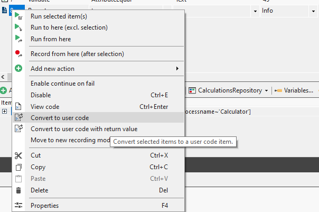
Task: Click the Variables... button
Action: (296, 90)
